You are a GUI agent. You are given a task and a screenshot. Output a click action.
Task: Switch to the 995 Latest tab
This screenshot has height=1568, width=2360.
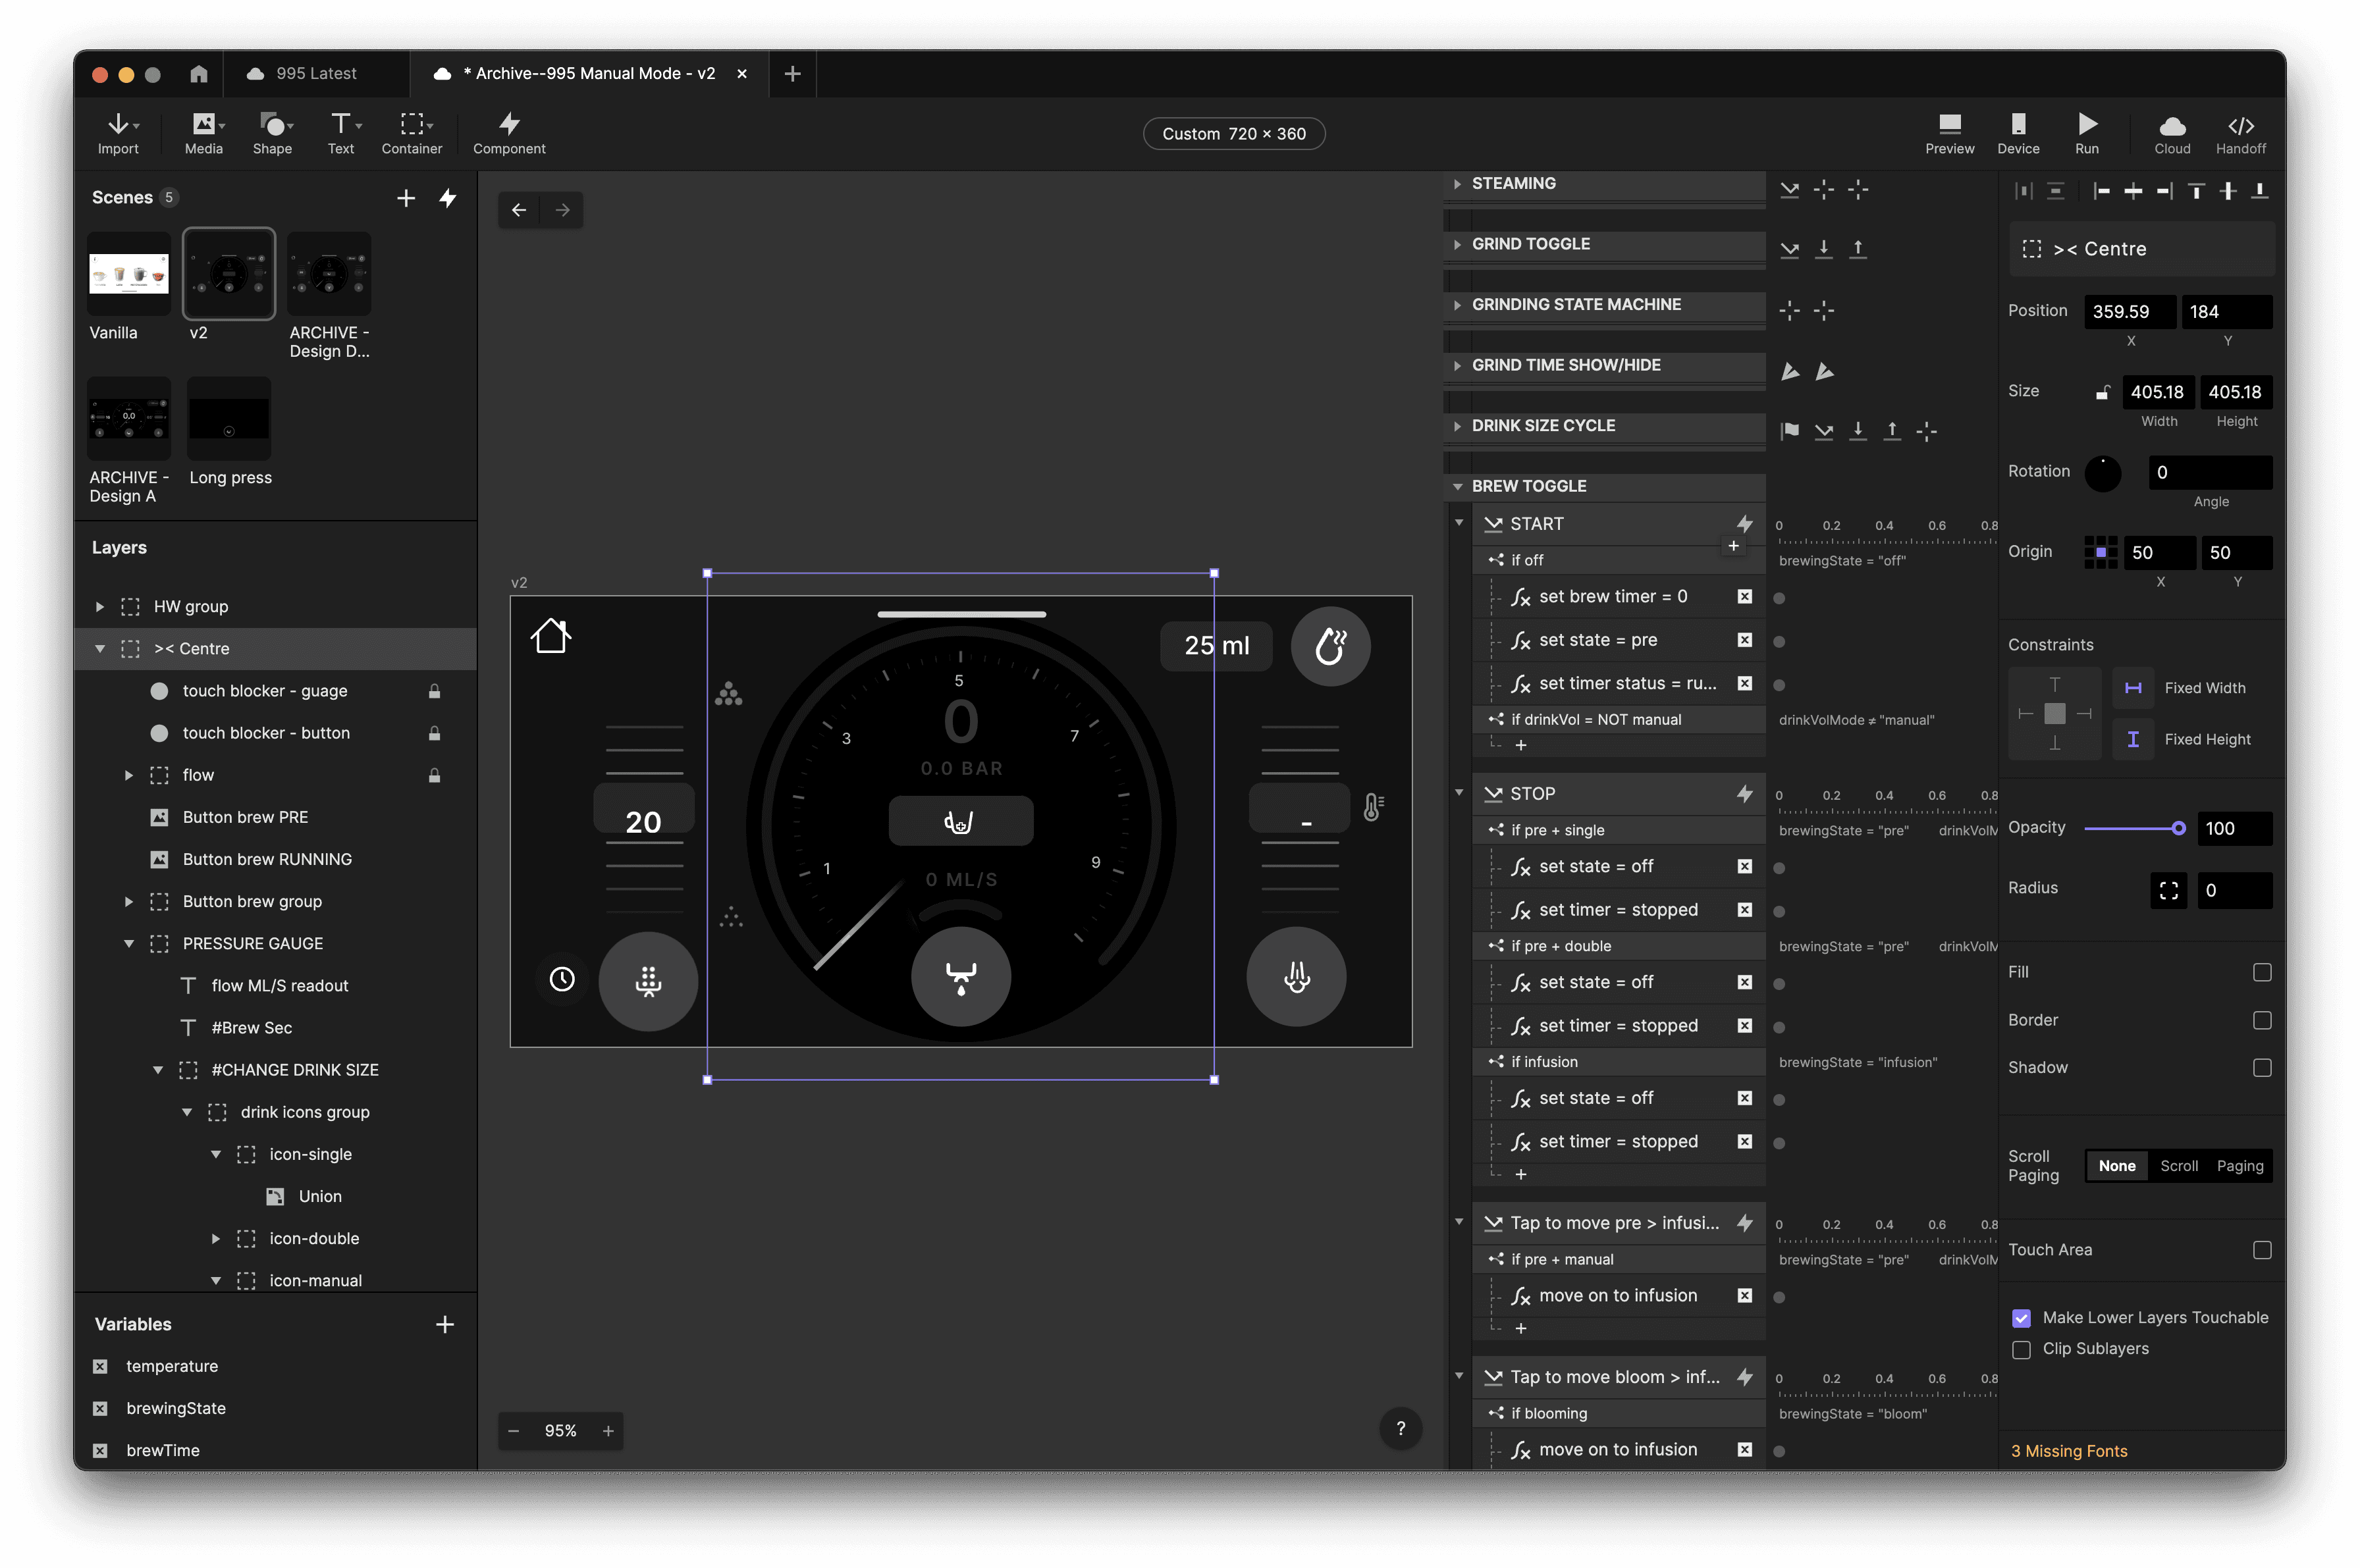tap(315, 74)
